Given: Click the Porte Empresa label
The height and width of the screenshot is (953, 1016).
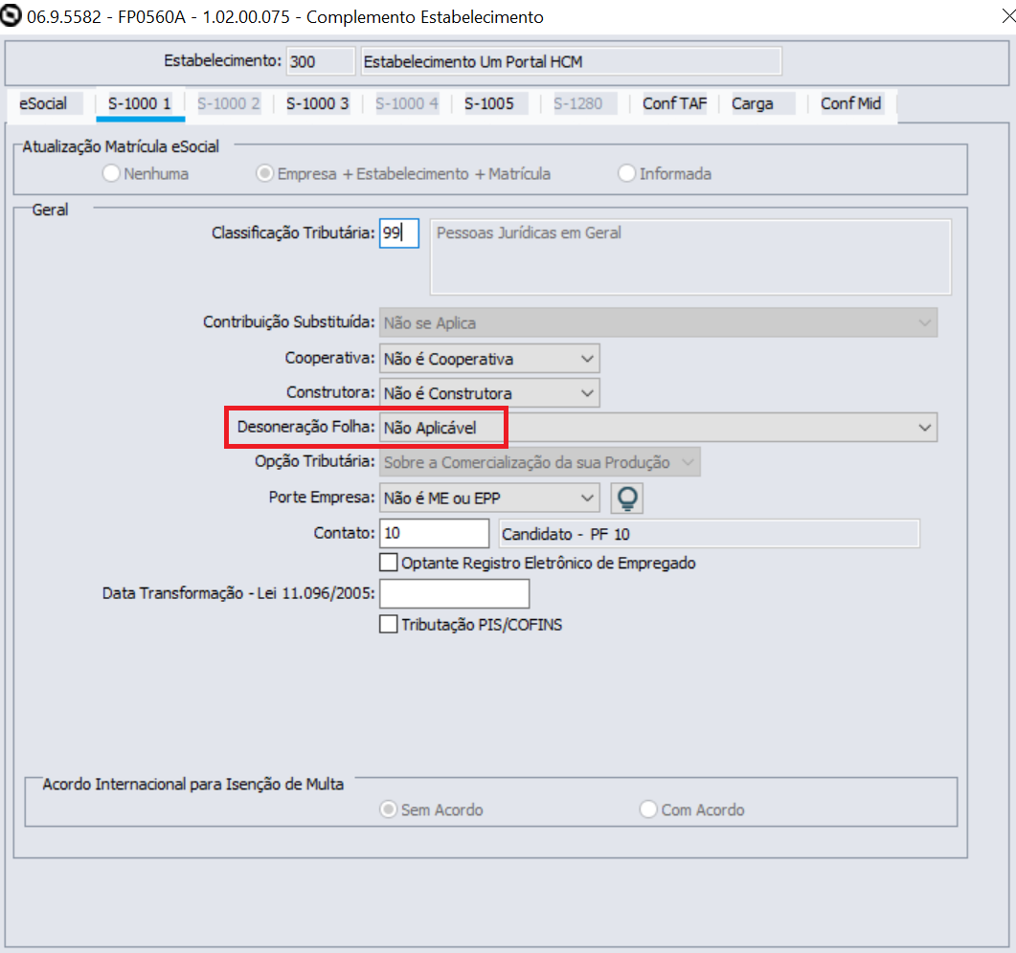Looking at the screenshot, I should 322,498.
